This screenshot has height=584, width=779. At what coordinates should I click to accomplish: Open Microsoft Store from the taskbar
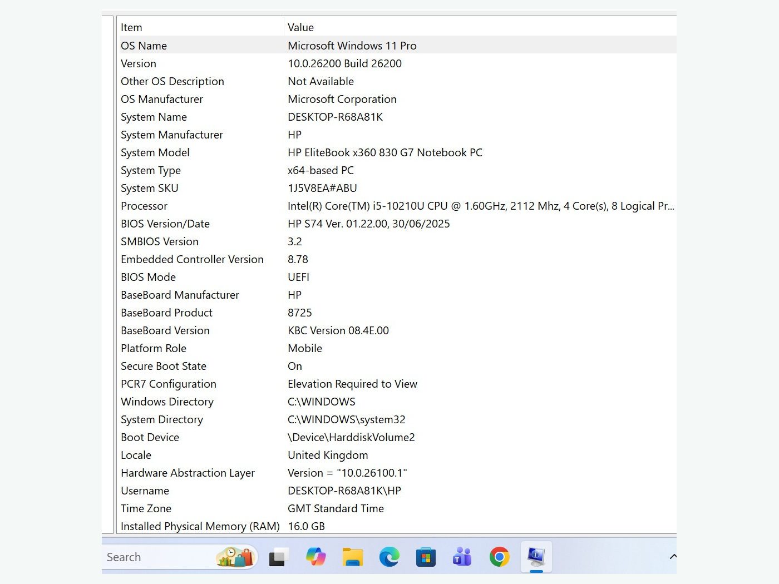coord(426,557)
